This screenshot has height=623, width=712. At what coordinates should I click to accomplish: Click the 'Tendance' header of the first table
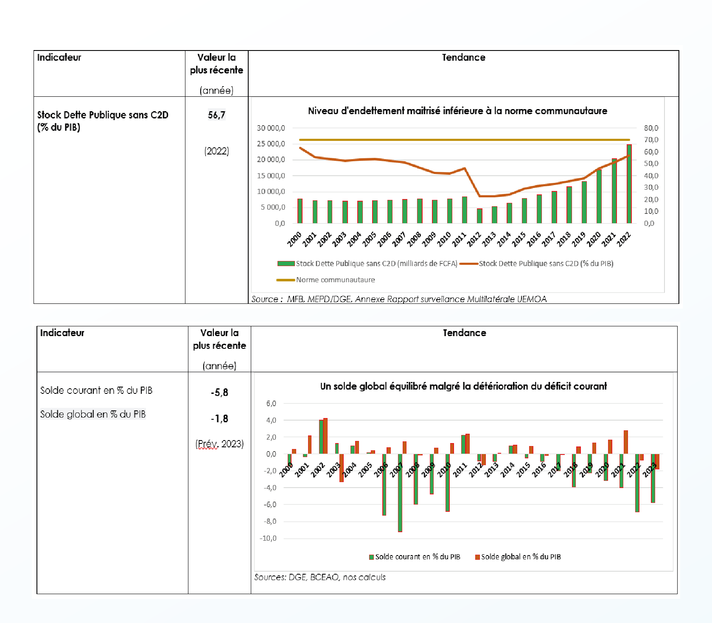pos(463,57)
